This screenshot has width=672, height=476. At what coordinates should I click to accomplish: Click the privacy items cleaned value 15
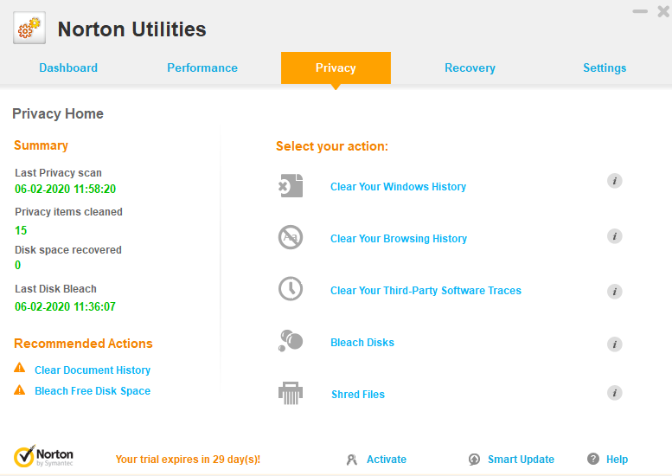[x=21, y=230]
